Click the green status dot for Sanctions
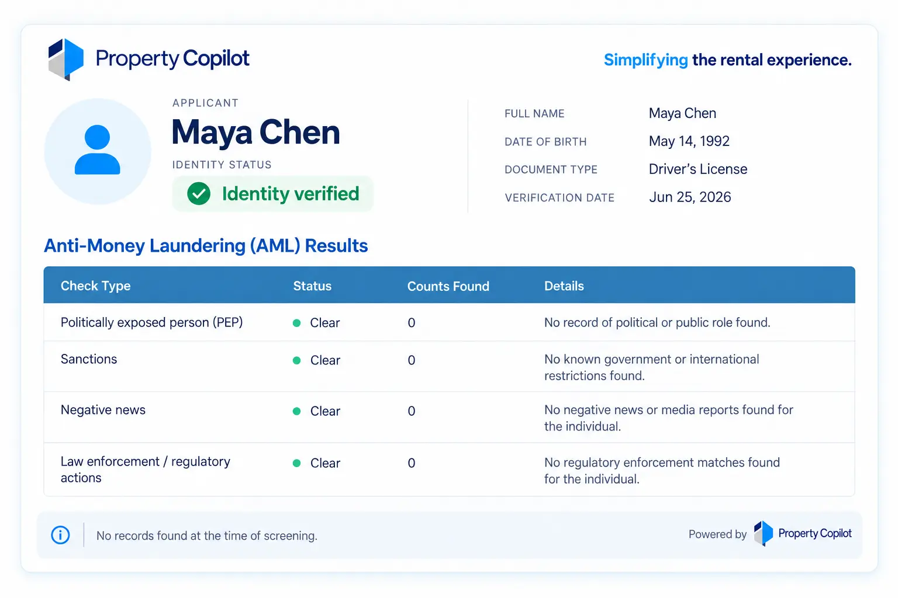Image resolution: width=898 pixels, height=598 pixels. point(297,360)
